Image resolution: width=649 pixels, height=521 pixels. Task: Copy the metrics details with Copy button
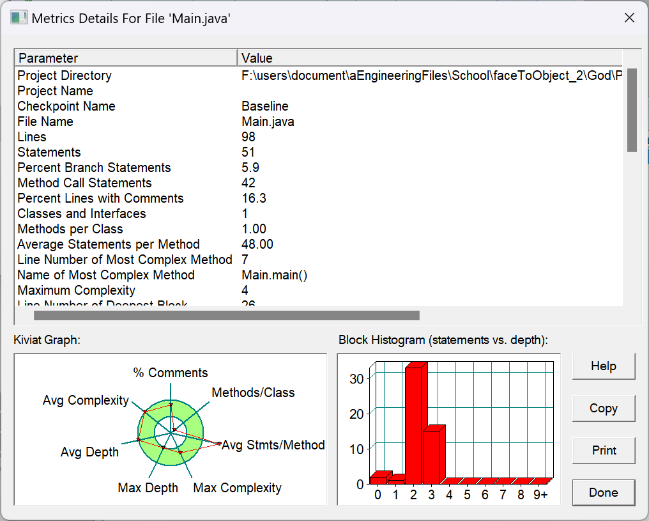pyautogui.click(x=604, y=408)
